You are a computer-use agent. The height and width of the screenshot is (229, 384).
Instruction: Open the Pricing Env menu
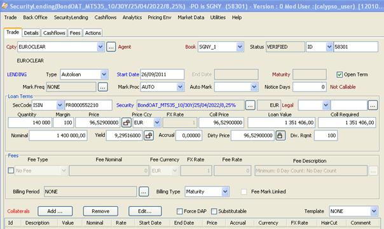[160, 17]
